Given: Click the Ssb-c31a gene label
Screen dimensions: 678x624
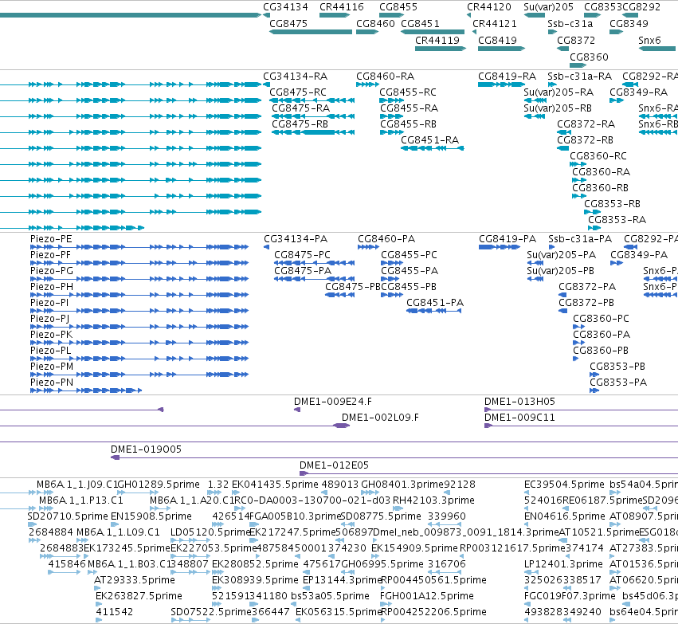Looking at the screenshot, I should pos(570,23).
